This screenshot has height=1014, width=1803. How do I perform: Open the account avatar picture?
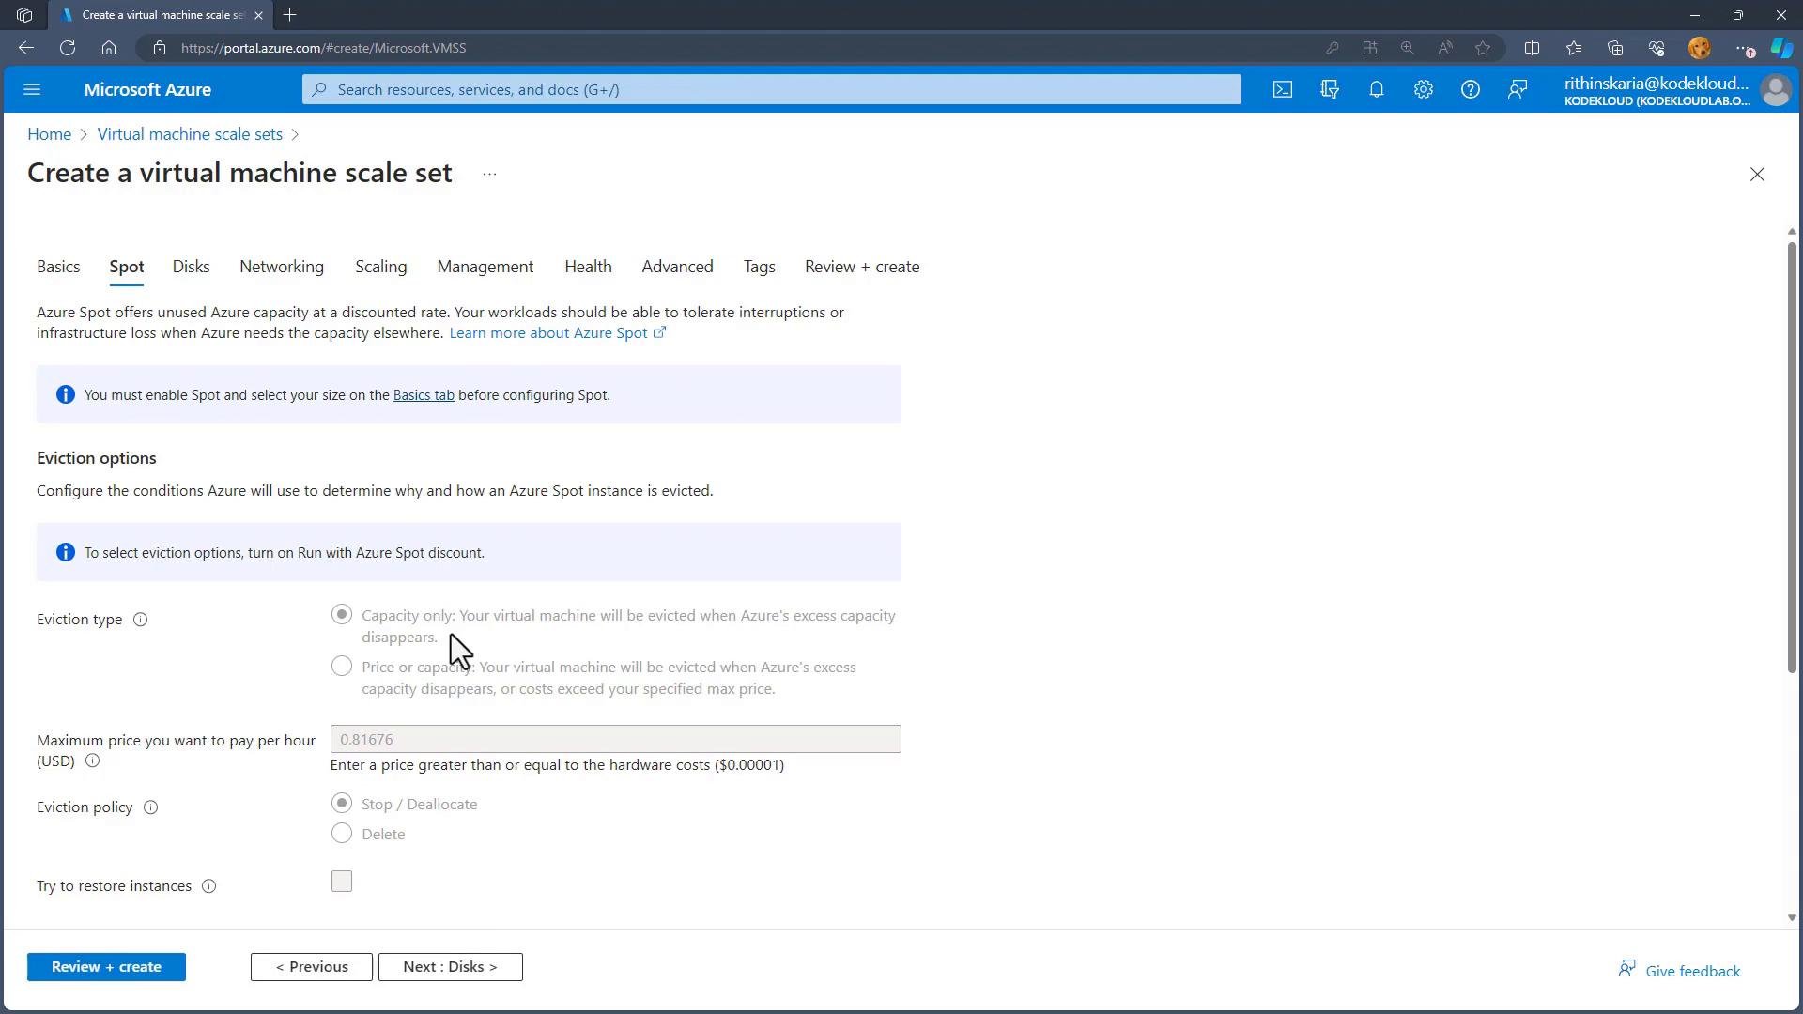[x=1776, y=90]
